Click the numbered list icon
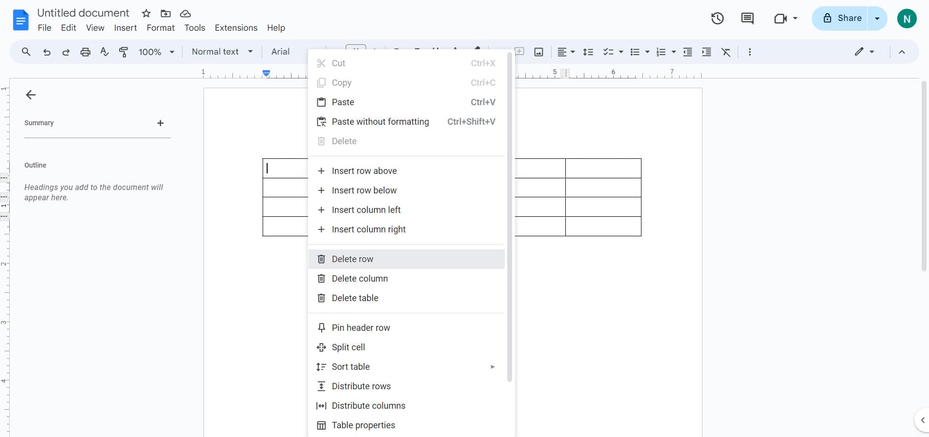929x437 pixels. click(661, 52)
